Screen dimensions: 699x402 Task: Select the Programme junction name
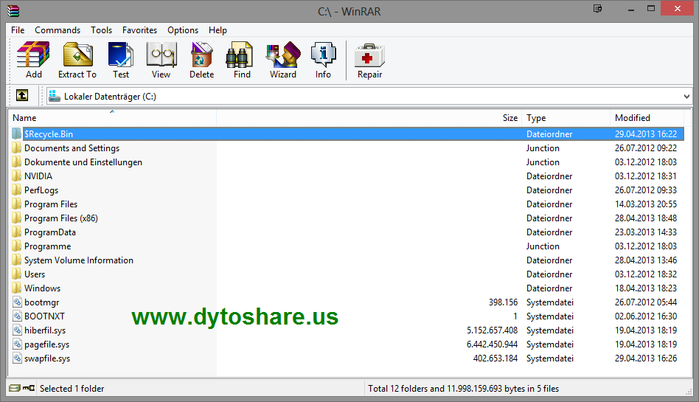[48, 246]
